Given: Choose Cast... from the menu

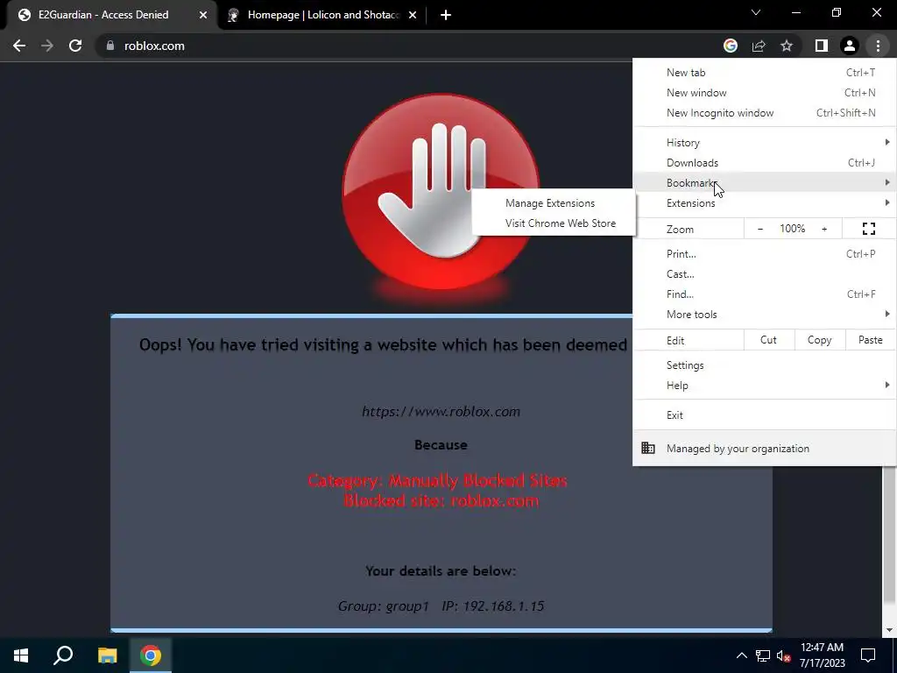Looking at the screenshot, I should (x=764, y=274).
